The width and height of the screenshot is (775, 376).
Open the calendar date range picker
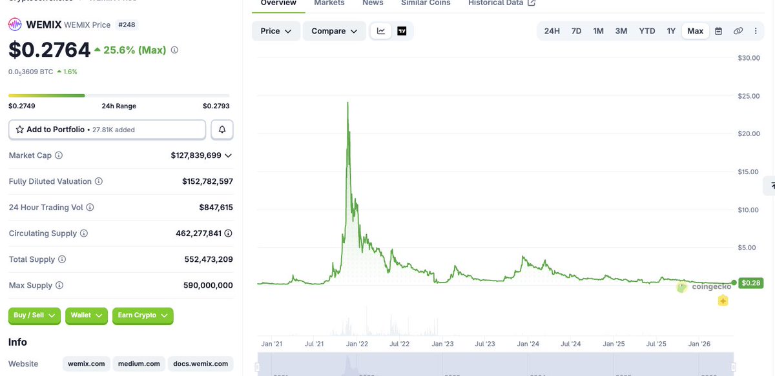pyautogui.click(x=718, y=31)
